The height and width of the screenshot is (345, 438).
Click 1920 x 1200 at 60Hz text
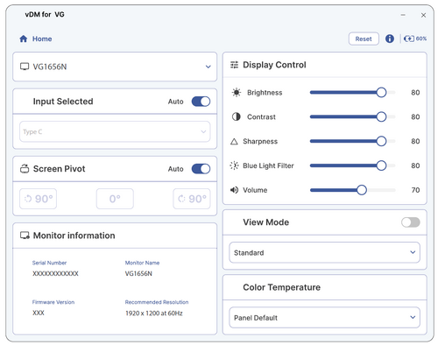tap(154, 313)
